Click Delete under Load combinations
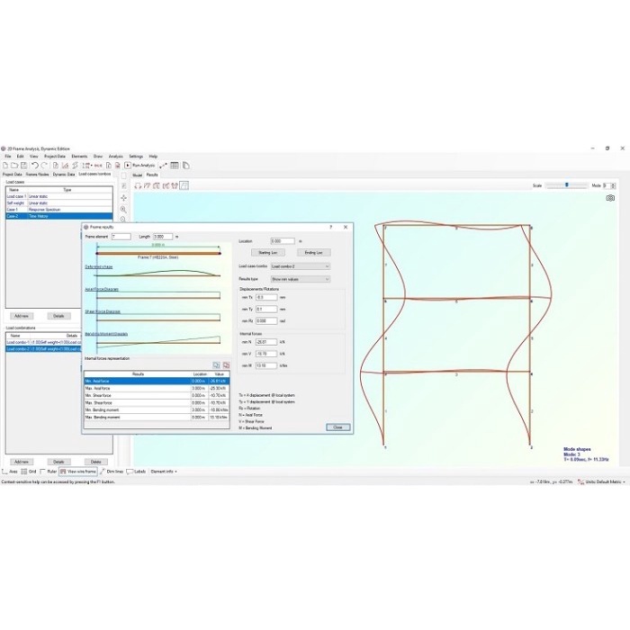Viewport: 630px width, 630px height. click(96, 462)
